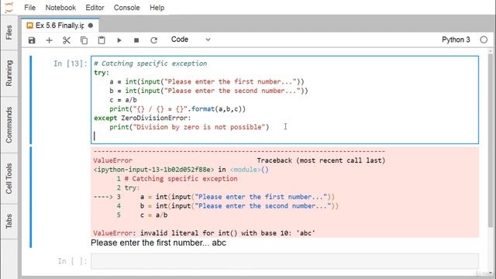The image size is (496, 279).
Task: Select the Ex 5.6 Finally notebook tab
Action: pos(60,26)
